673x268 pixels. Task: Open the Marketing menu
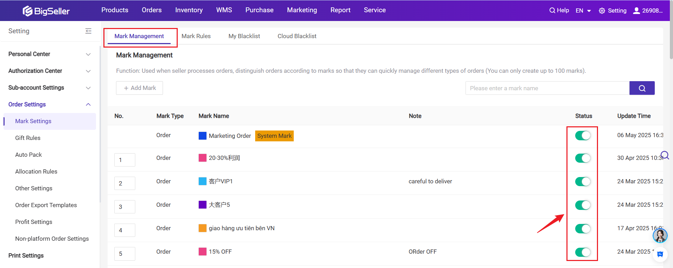(x=302, y=10)
